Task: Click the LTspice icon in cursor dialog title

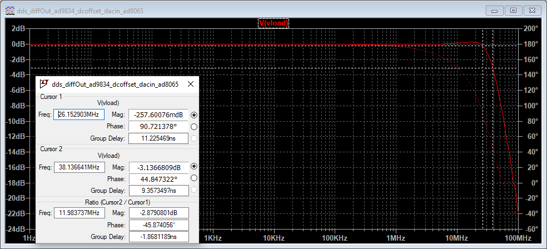Action: [x=43, y=84]
